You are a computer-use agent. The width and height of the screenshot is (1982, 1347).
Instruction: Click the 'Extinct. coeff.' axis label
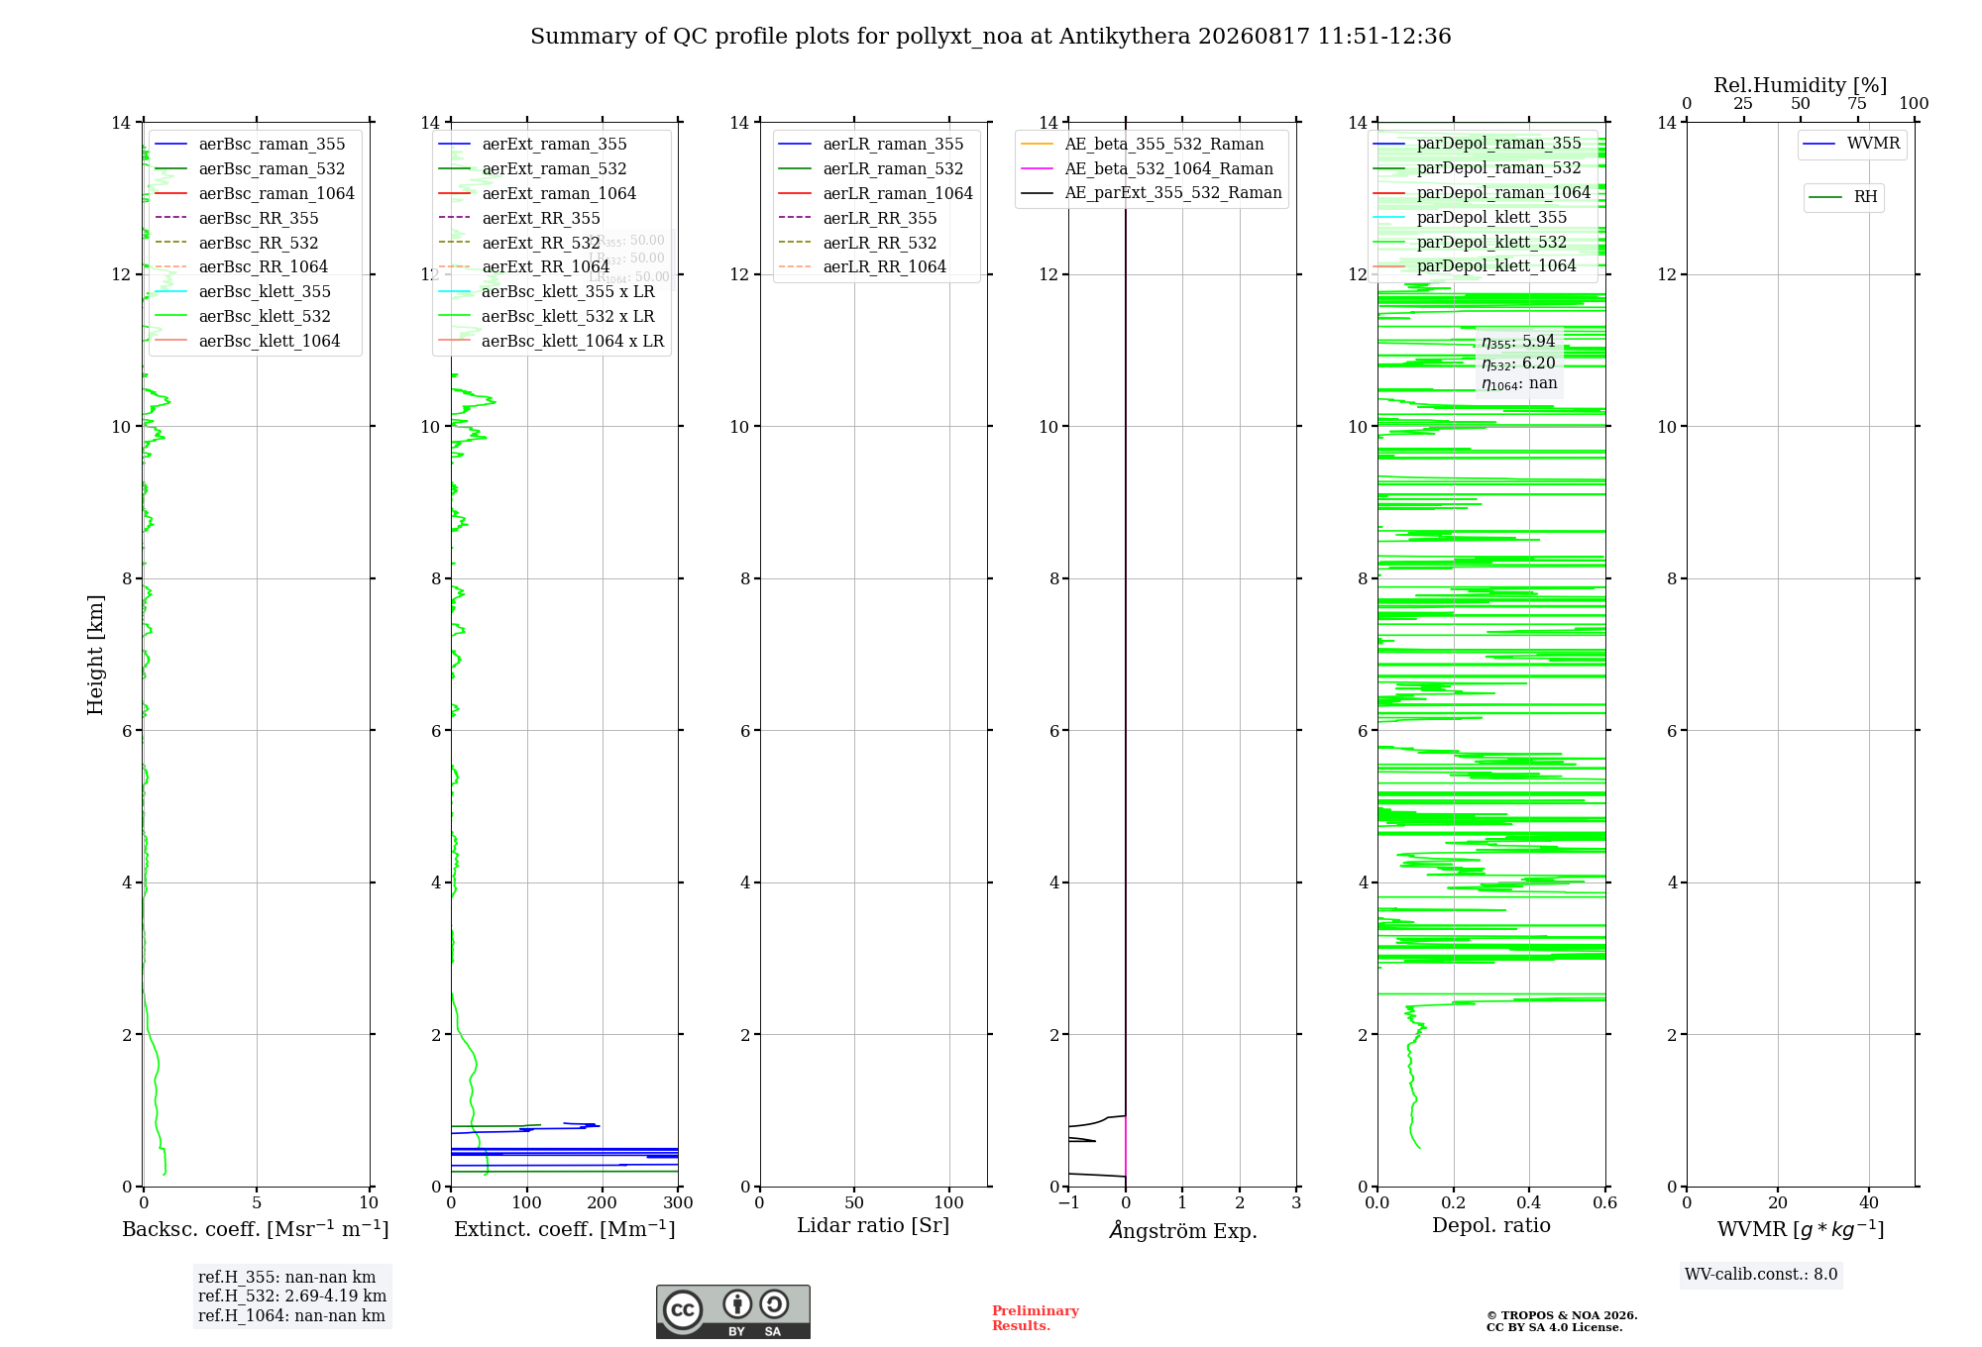(x=565, y=1229)
